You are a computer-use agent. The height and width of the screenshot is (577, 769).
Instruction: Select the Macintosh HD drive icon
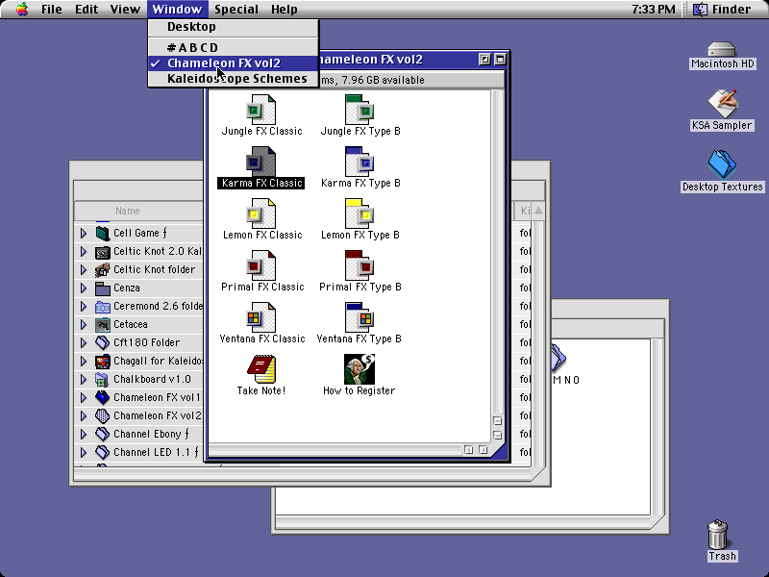click(722, 50)
